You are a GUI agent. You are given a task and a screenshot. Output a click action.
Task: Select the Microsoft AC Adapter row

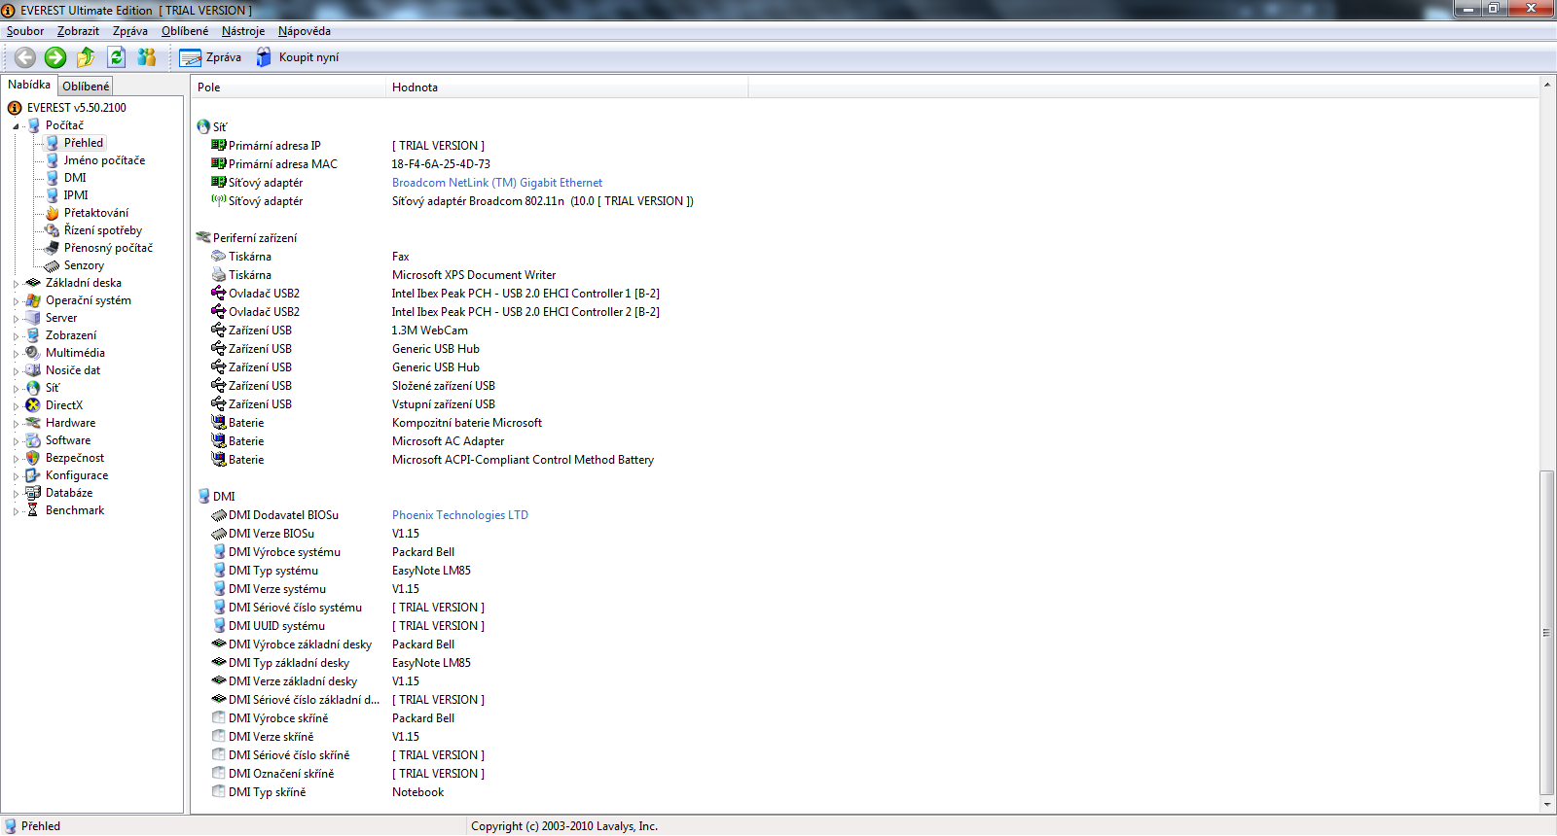(x=864, y=441)
